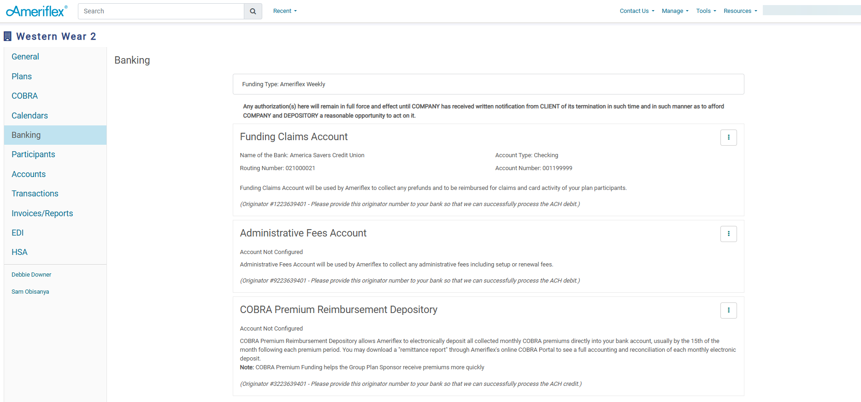Image resolution: width=861 pixels, height=402 pixels.
Task: Open Transactions from the sidebar
Action: [x=55, y=194]
